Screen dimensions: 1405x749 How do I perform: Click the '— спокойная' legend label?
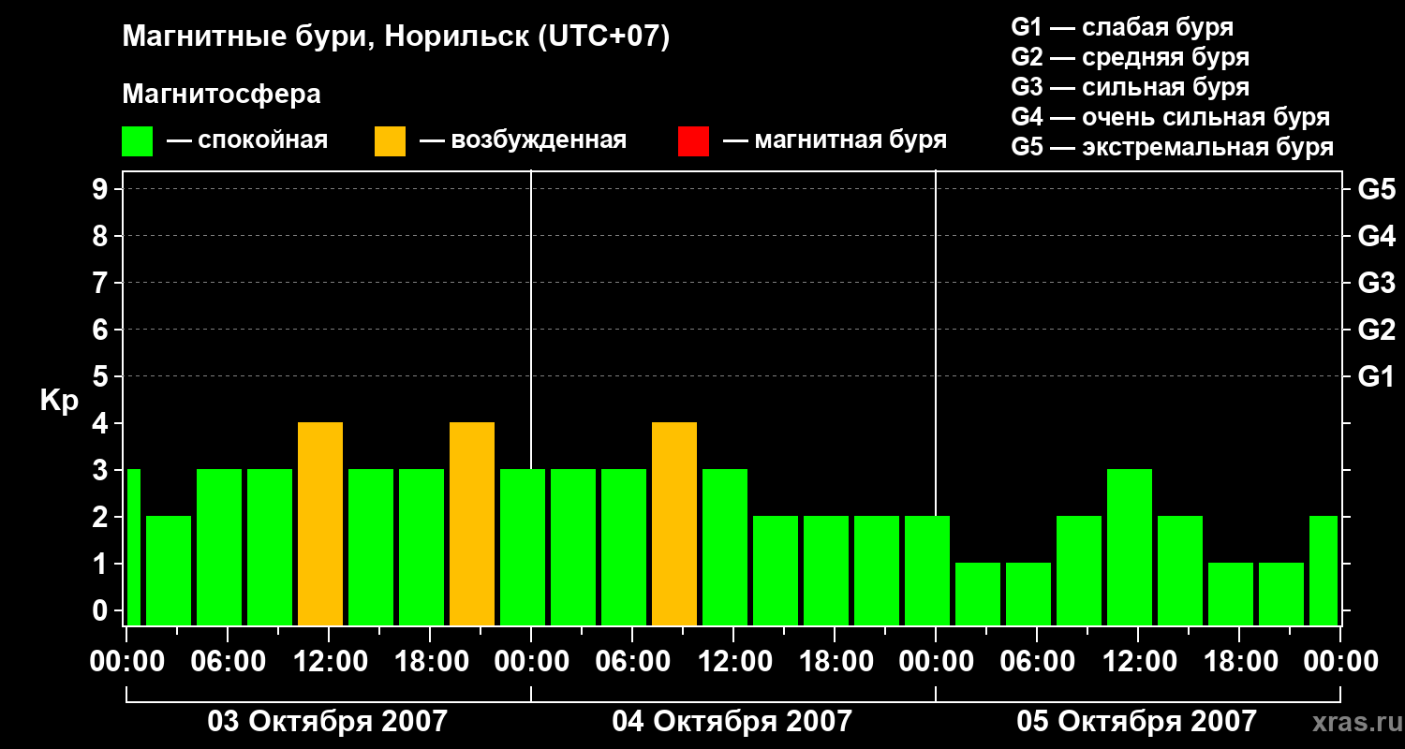coord(247,141)
